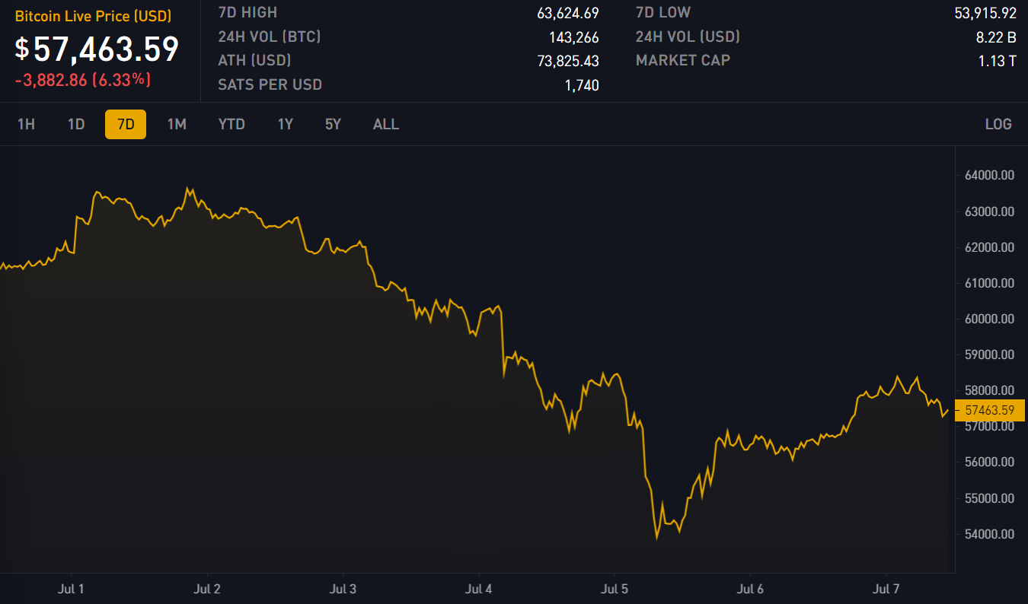
Task: Switch to the 1Y view
Action: click(285, 124)
